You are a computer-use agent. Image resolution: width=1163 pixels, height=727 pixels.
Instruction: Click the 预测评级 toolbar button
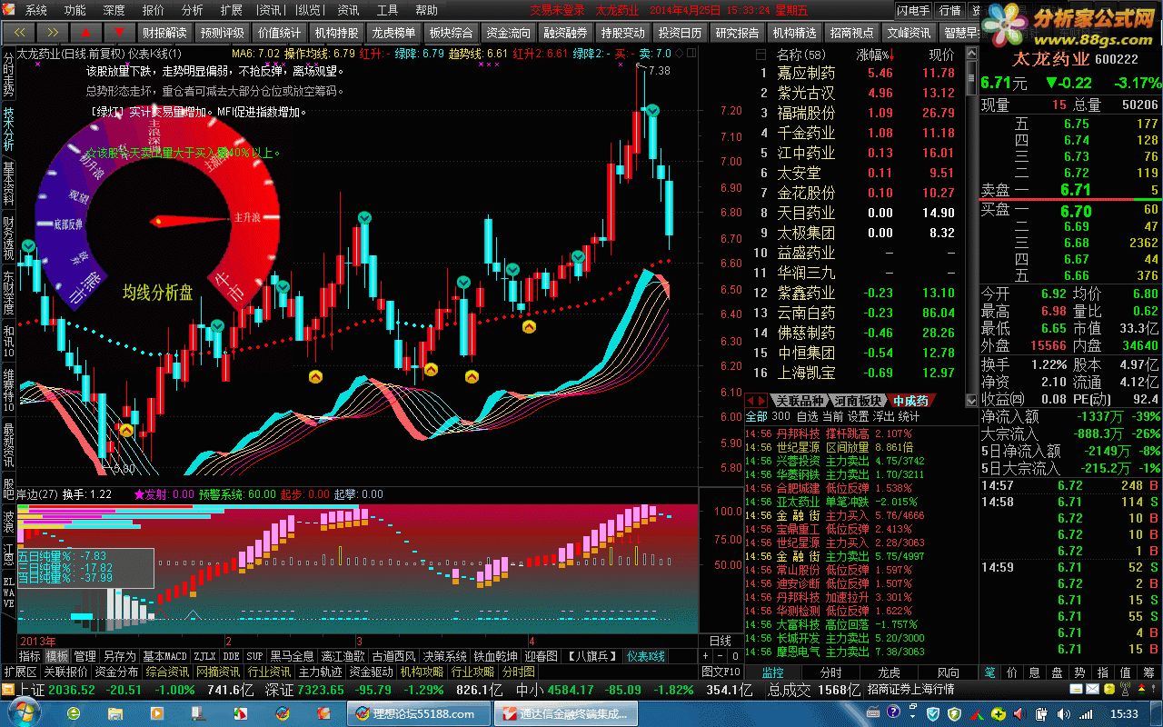222,33
